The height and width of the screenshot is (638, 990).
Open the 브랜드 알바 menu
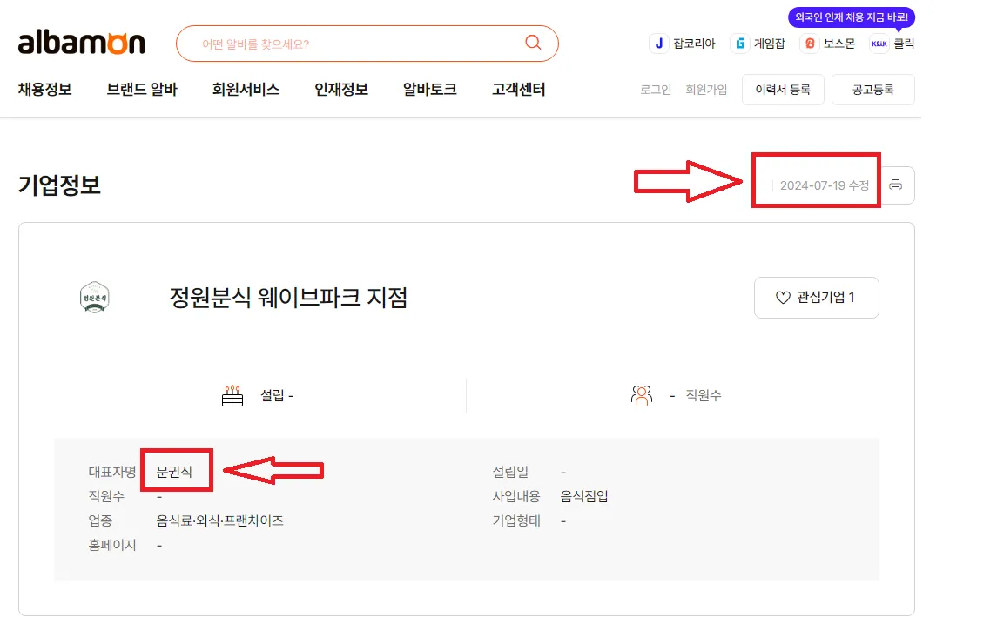click(x=142, y=90)
